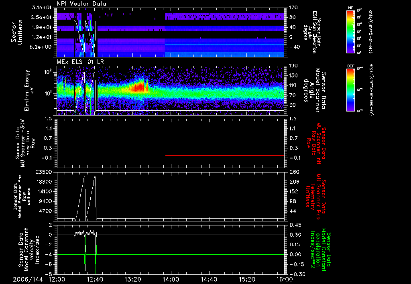The width and height of the screenshot is (411, 284).
Task: Click the green 'Model Constant acceleration' axis title
Action: point(321,250)
